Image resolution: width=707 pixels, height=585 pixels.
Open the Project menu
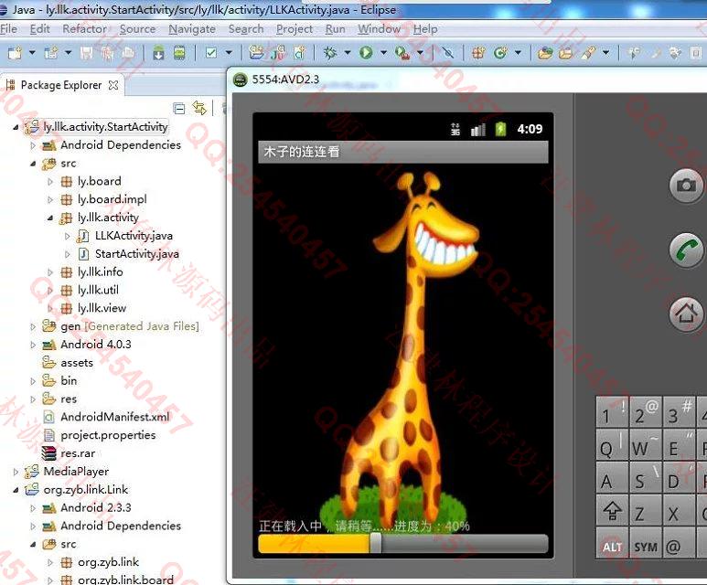(x=295, y=29)
